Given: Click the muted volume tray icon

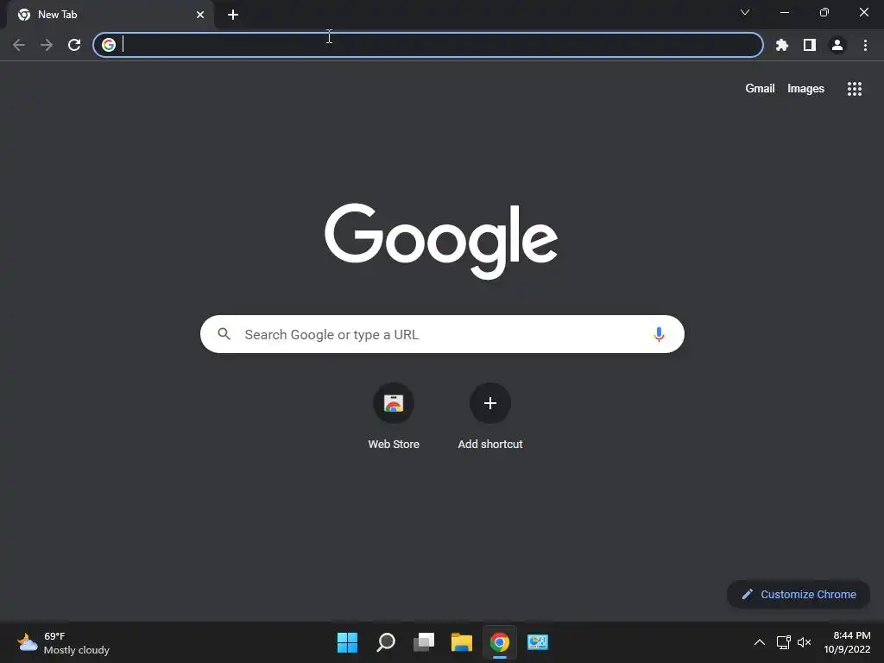Looking at the screenshot, I should 805,642.
